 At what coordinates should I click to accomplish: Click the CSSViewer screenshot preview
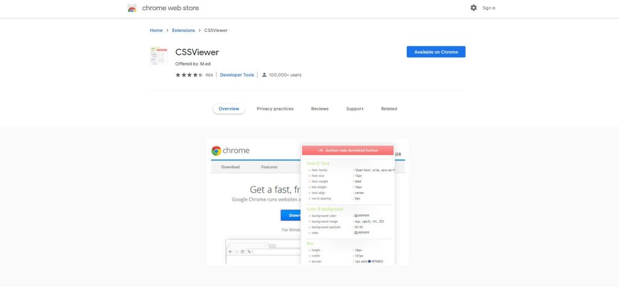308,202
